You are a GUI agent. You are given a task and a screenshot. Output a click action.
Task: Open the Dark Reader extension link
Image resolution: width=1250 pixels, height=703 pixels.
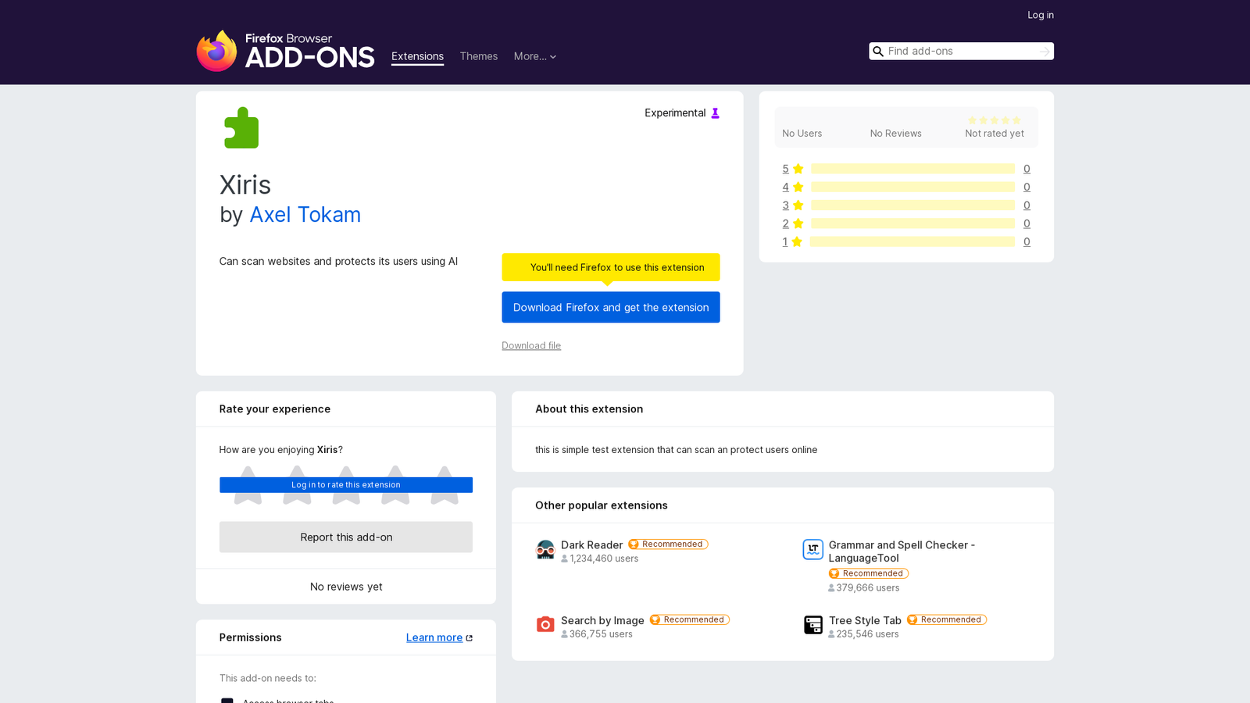[592, 545]
